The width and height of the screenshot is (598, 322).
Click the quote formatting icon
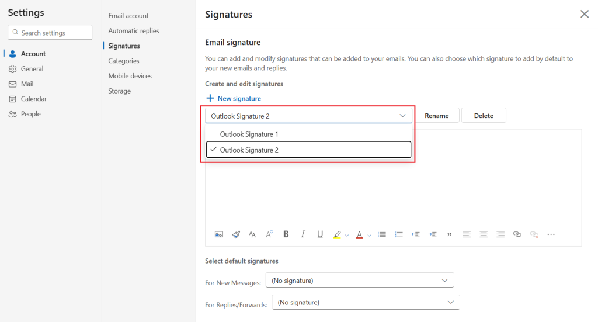click(449, 234)
